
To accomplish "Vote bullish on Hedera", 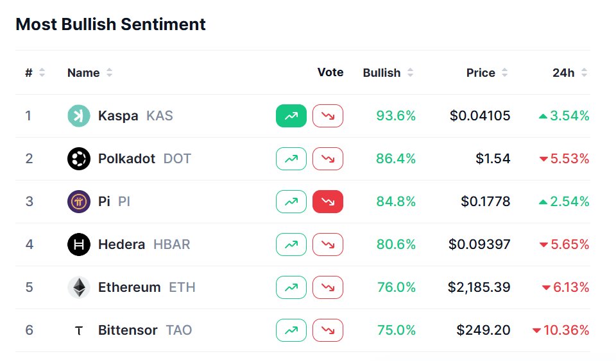I will [291, 245].
